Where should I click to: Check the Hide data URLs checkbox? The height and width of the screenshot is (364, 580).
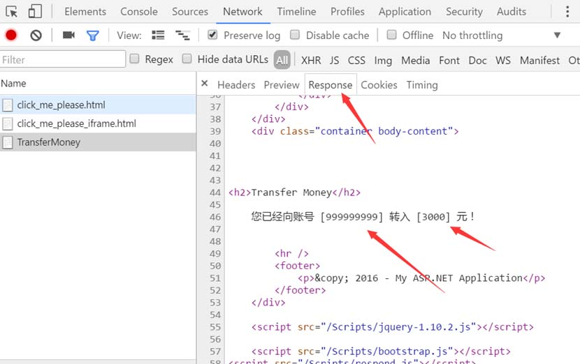click(187, 59)
